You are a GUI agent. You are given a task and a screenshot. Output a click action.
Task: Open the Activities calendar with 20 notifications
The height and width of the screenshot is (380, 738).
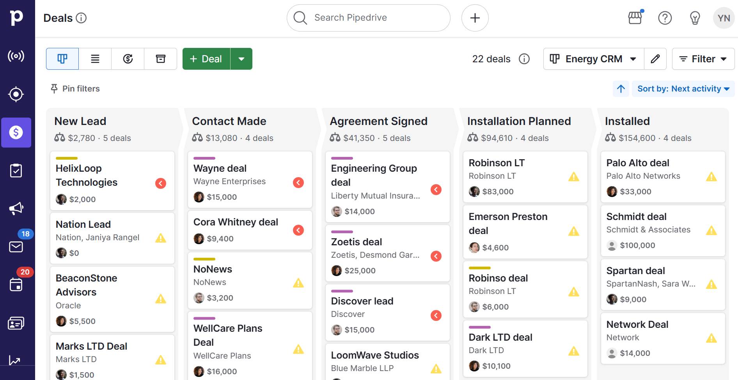(x=16, y=284)
